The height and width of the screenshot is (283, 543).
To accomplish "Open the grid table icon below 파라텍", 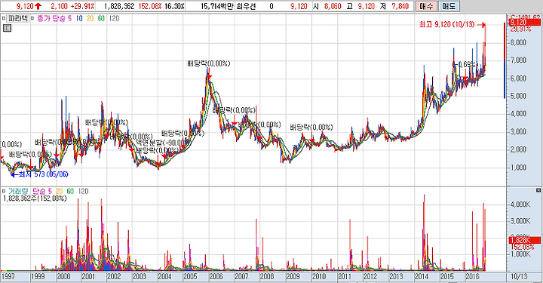I will point(7,28).
